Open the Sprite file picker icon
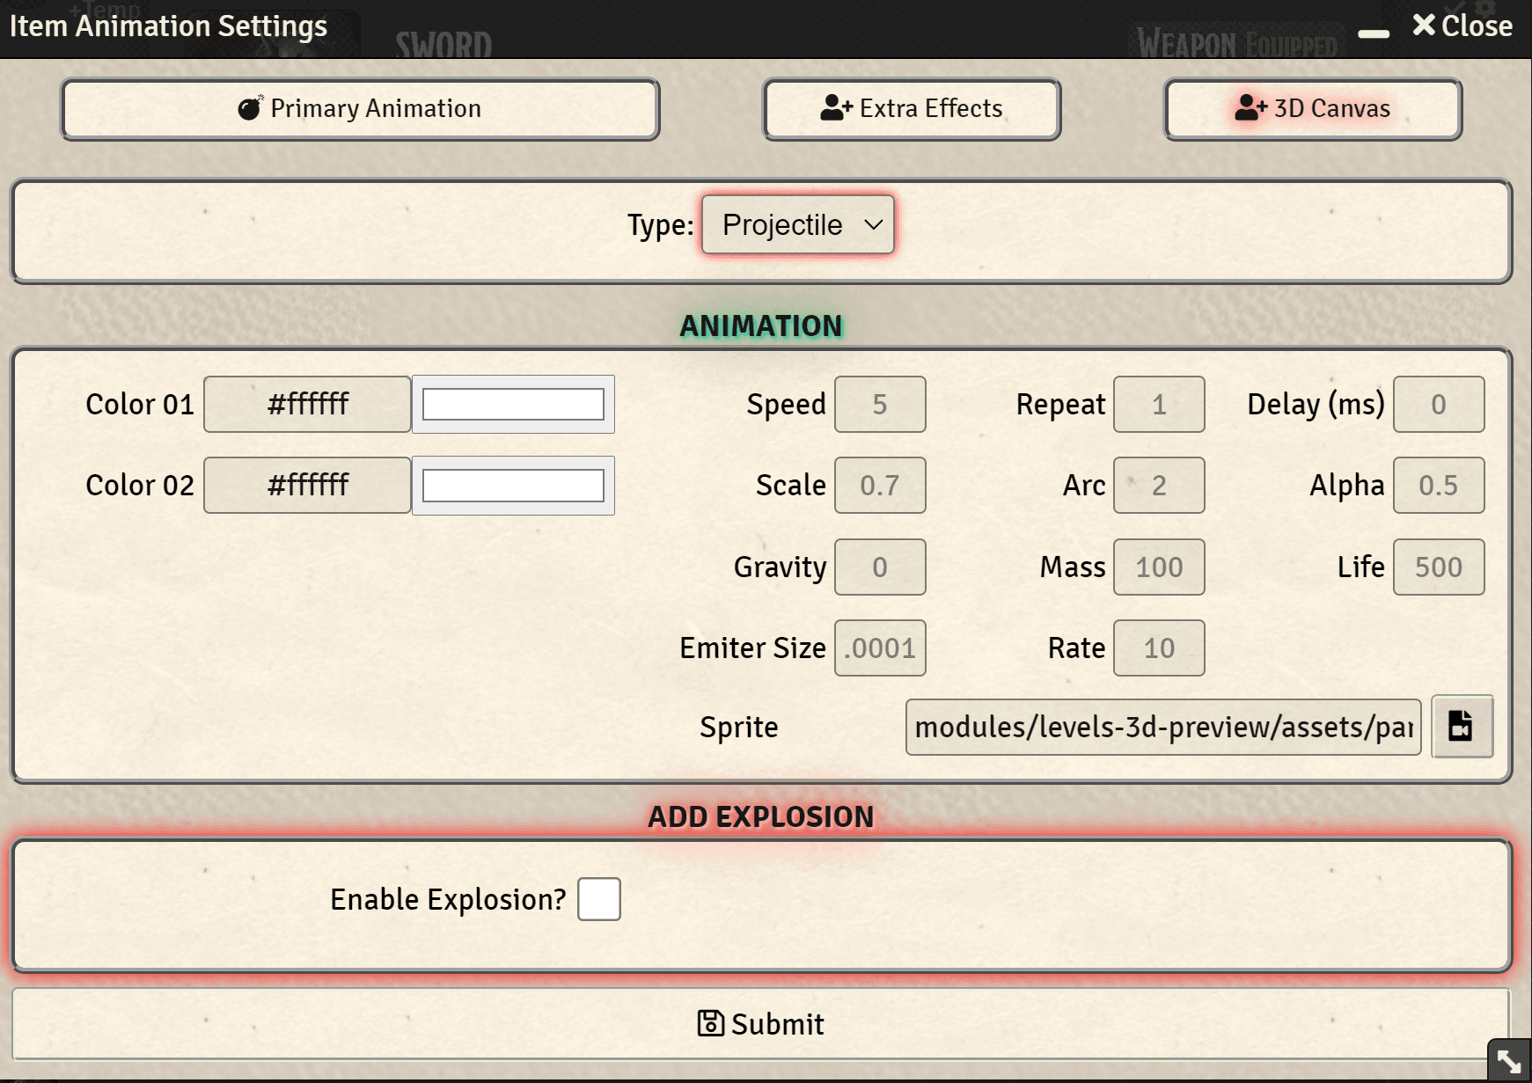 click(1462, 727)
